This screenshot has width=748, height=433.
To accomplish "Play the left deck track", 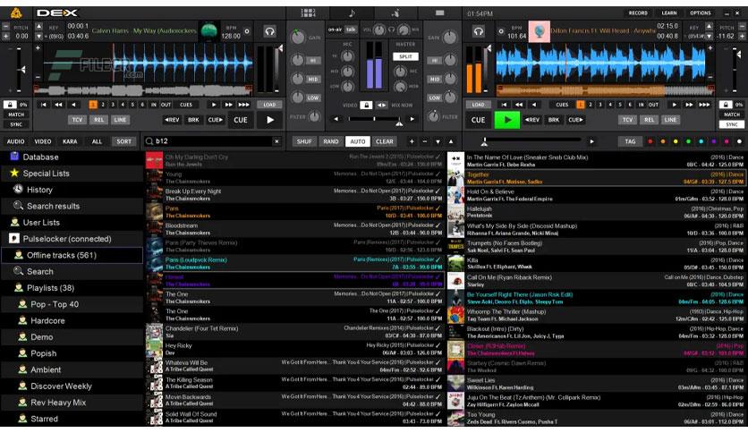I will pos(270,120).
